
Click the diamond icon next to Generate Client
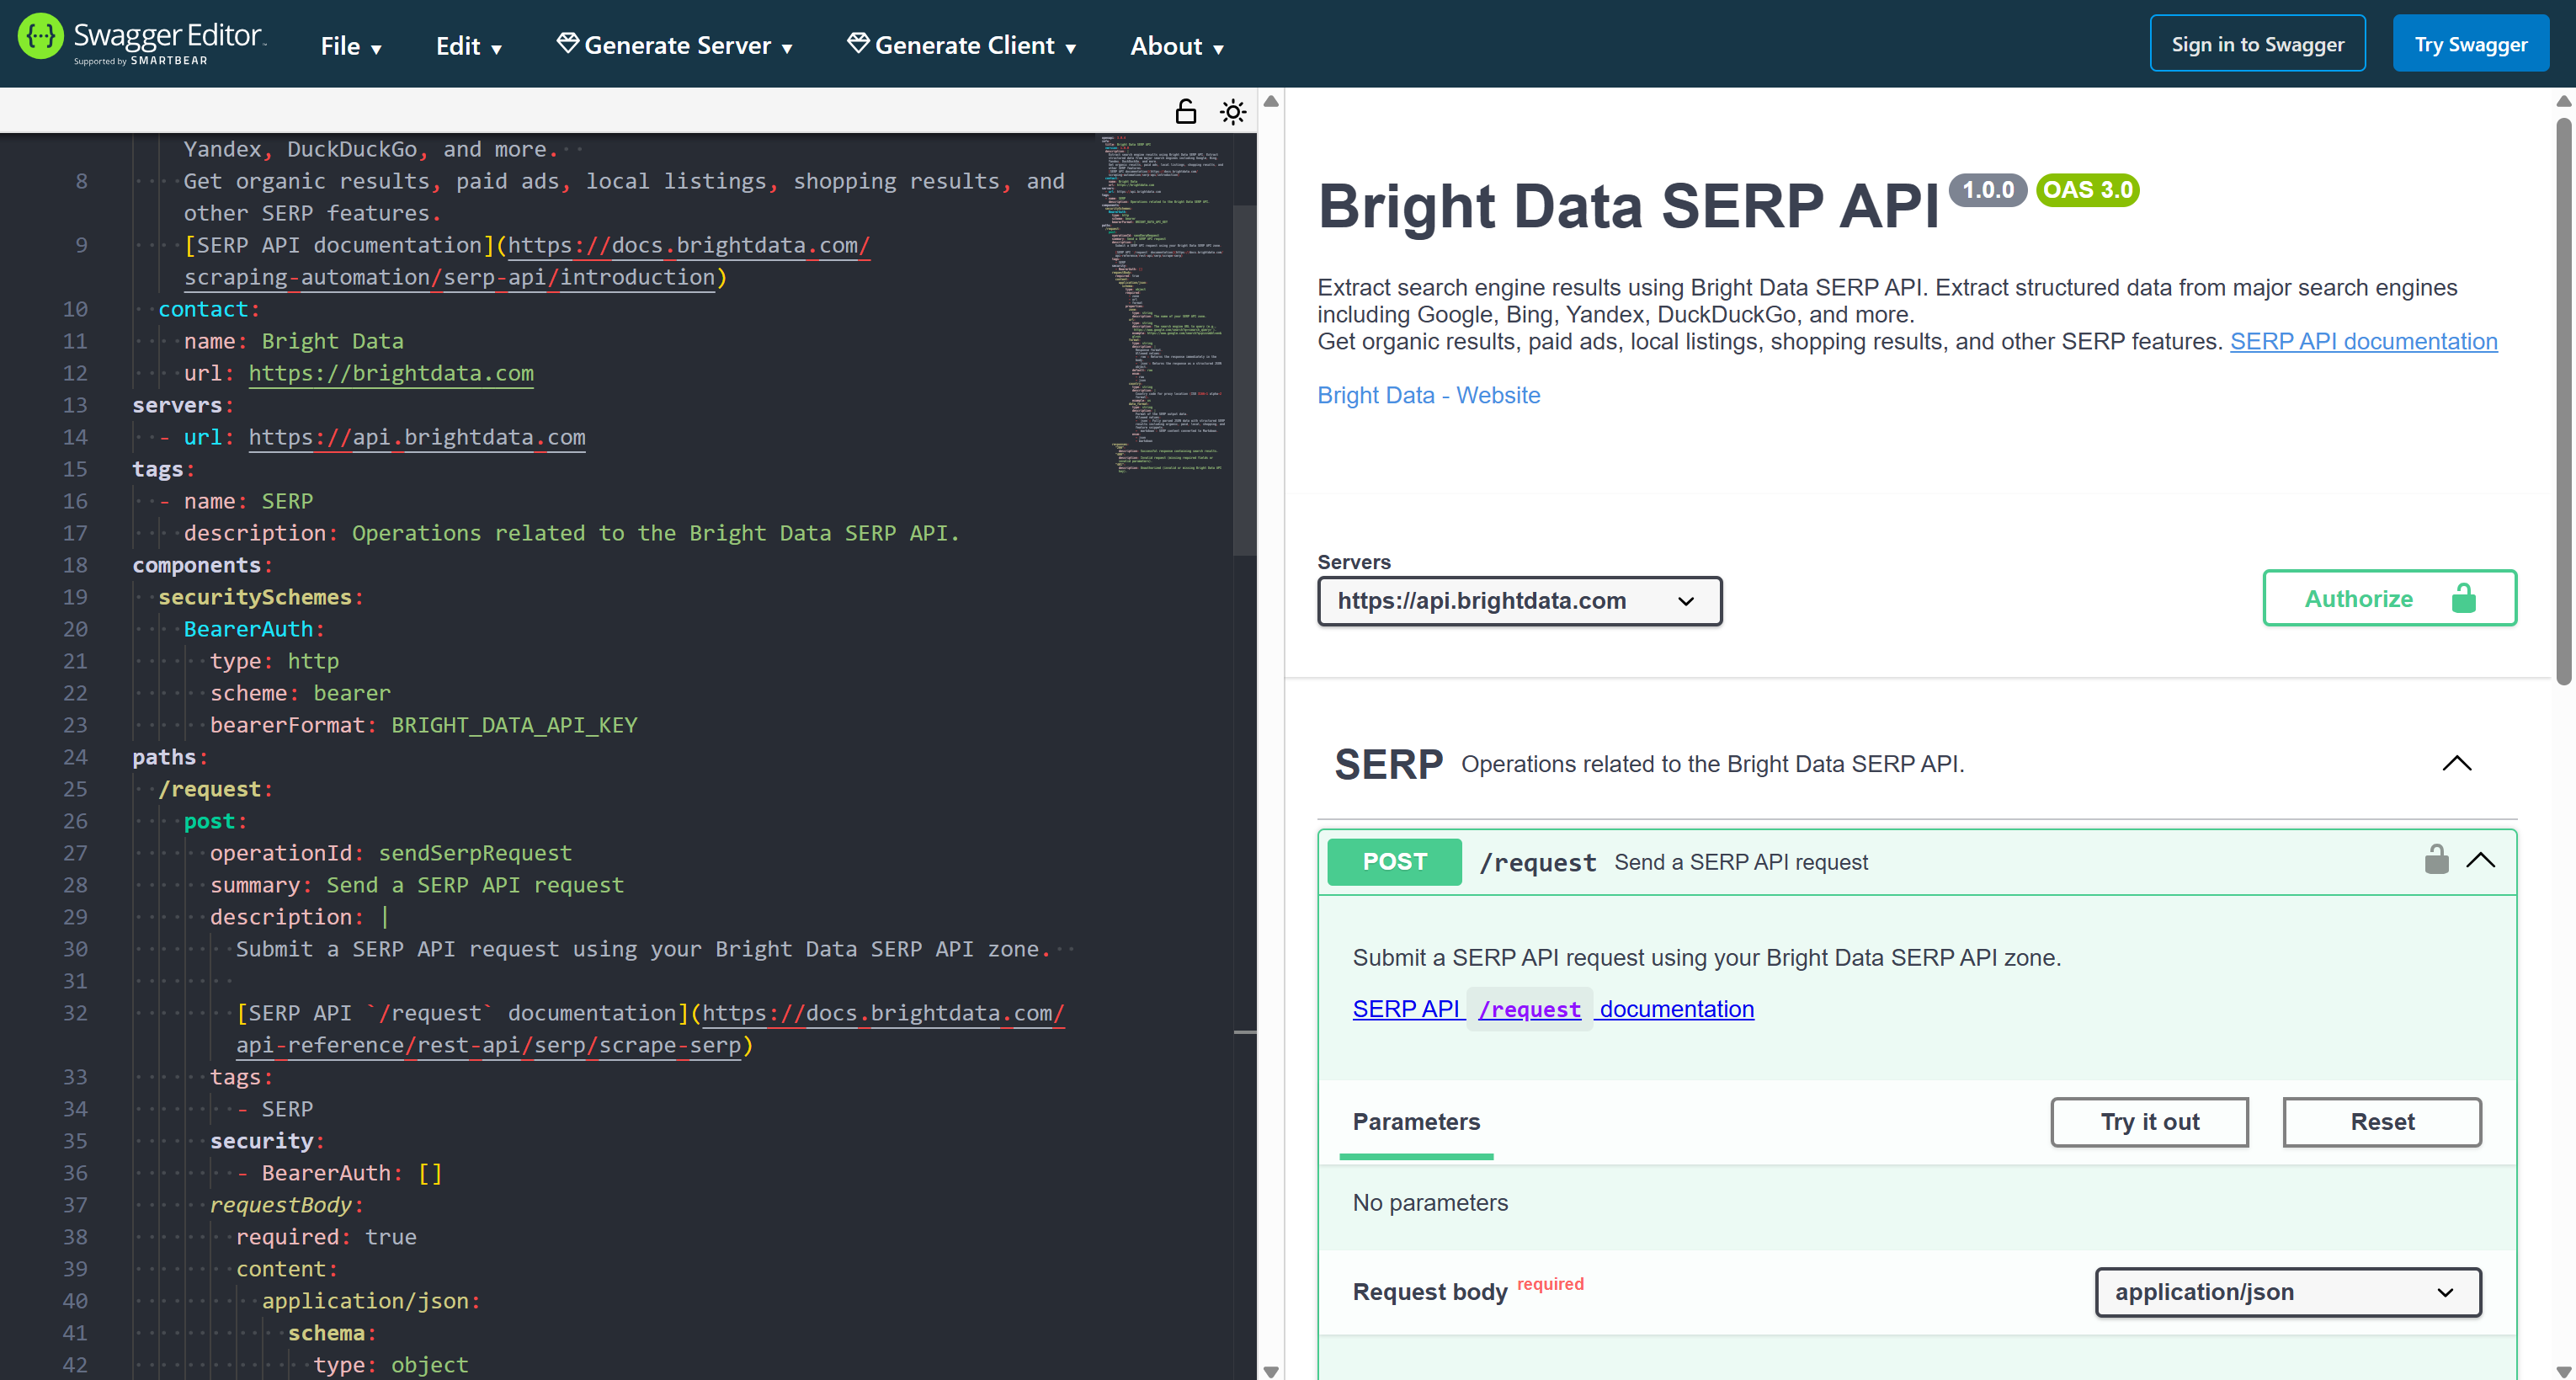tap(858, 43)
